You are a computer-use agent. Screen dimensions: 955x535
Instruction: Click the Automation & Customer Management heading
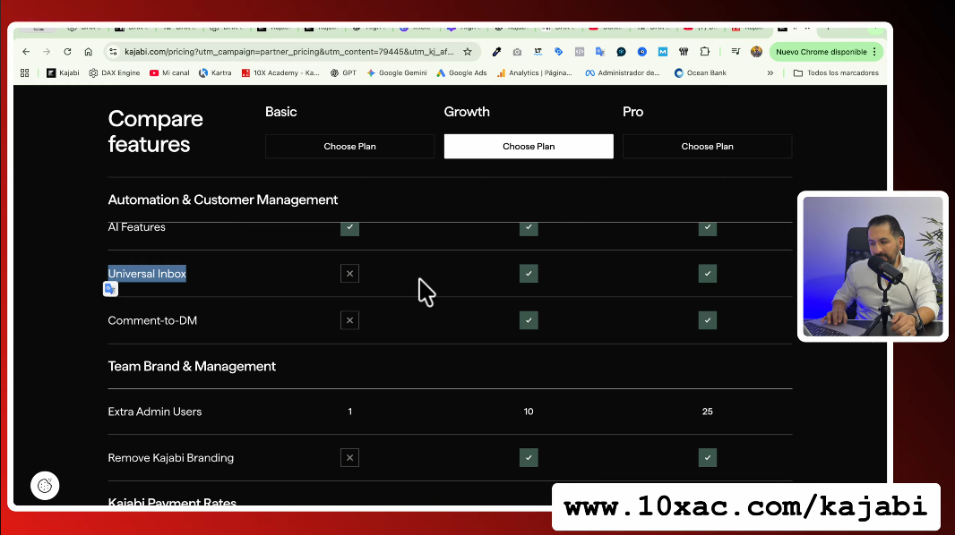[222, 200]
